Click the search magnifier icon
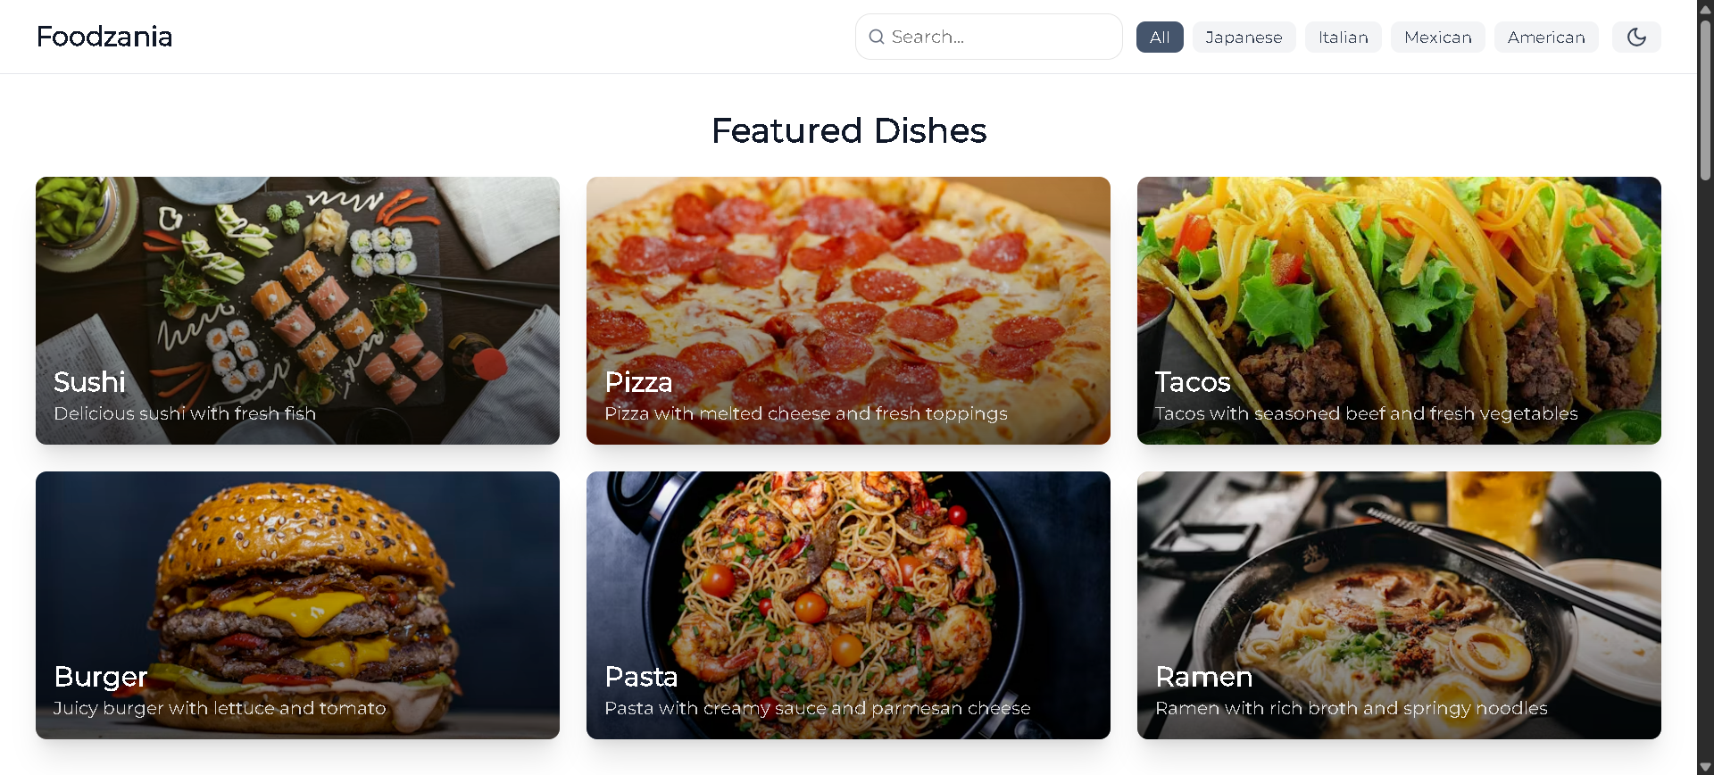 [877, 37]
